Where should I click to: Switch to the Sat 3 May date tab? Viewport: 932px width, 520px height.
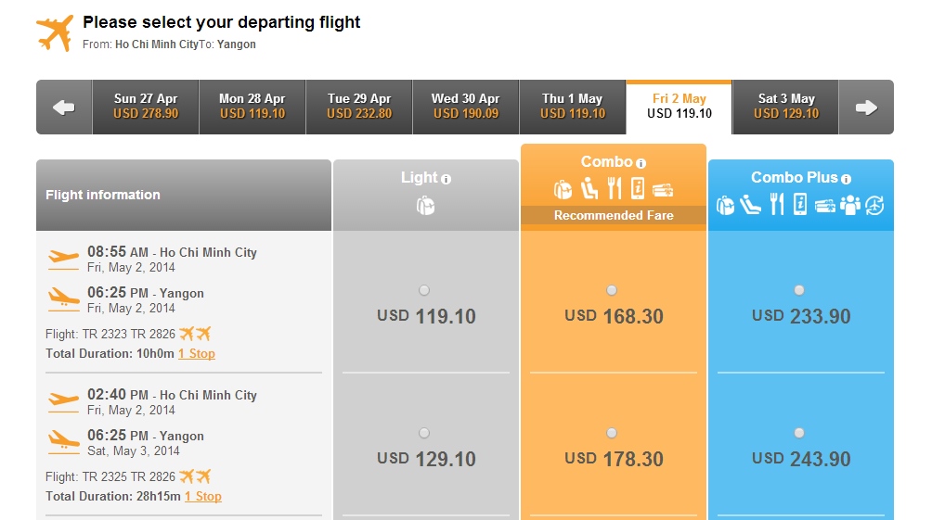785,108
